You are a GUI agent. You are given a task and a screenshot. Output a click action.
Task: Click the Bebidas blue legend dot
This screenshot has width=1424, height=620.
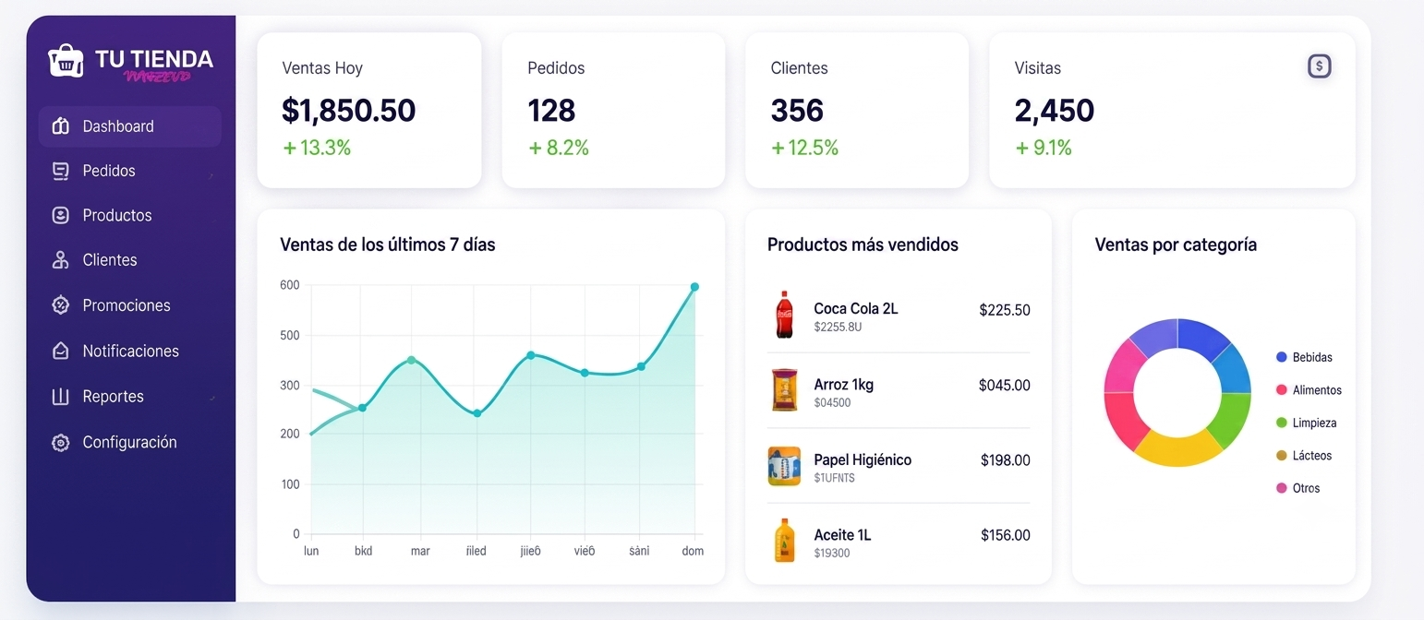1281,357
